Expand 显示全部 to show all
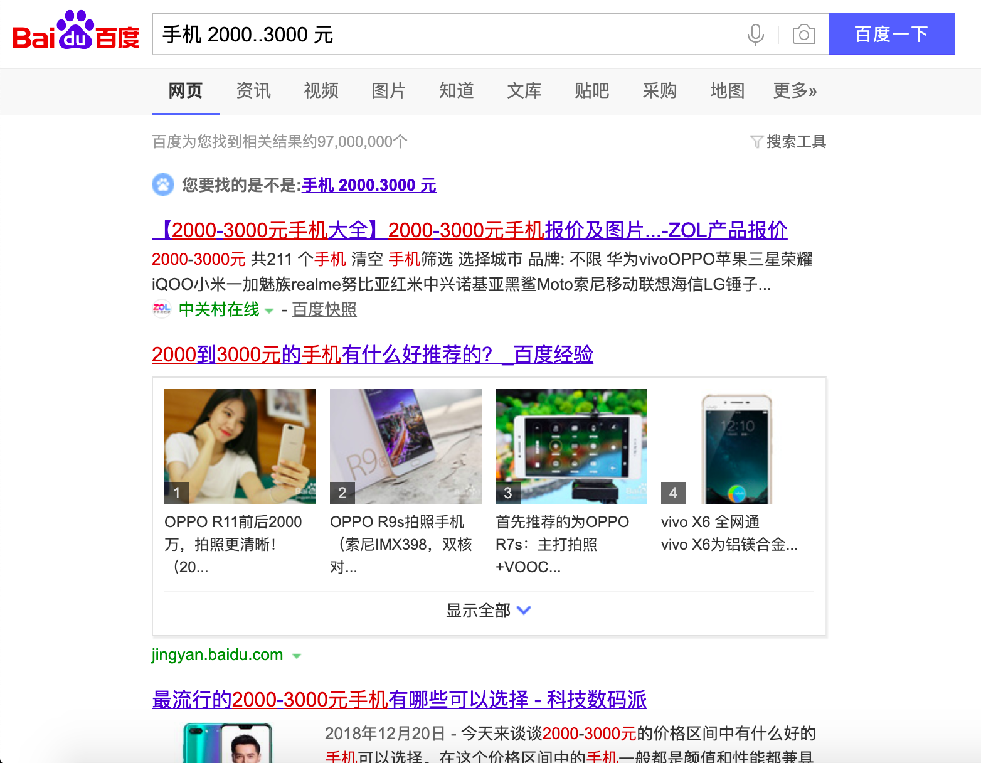This screenshot has height=763, width=981. (489, 611)
